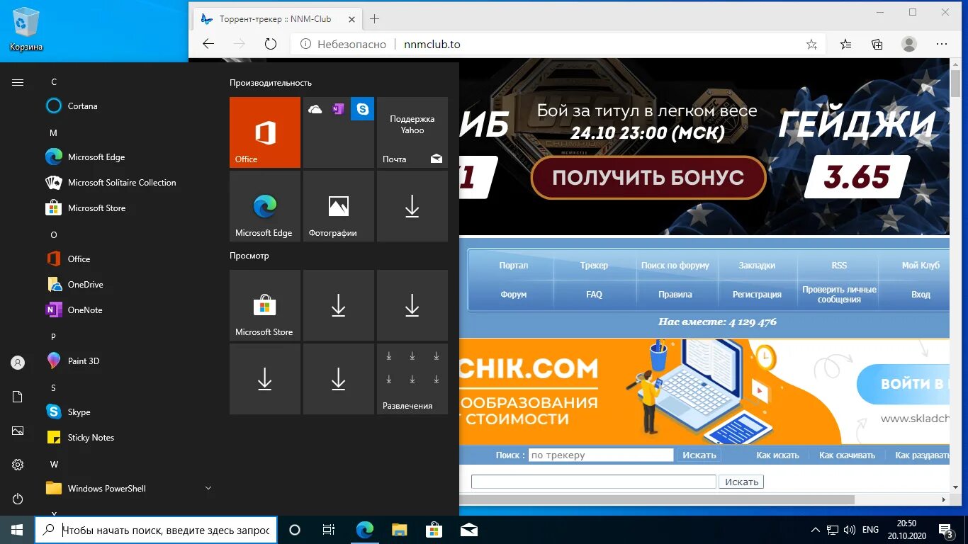
Task: Open the user account icon in Start
Action: pos(18,363)
